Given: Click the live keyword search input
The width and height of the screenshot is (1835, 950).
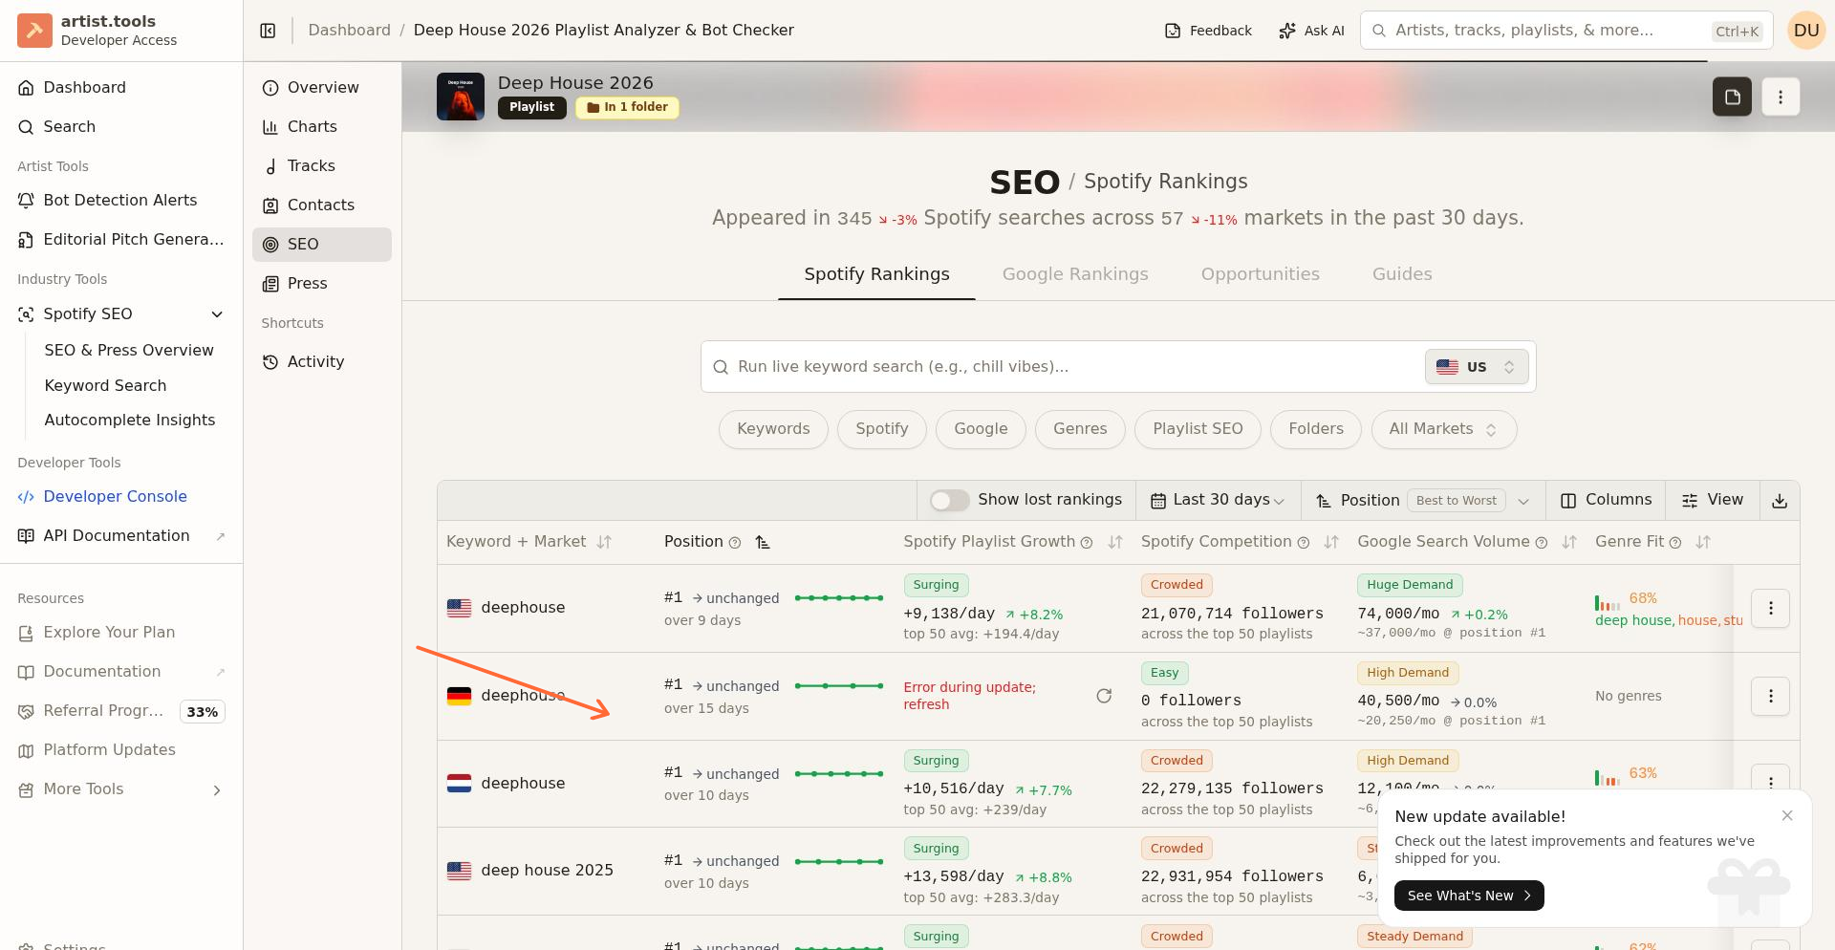Looking at the screenshot, I should tap(1075, 366).
